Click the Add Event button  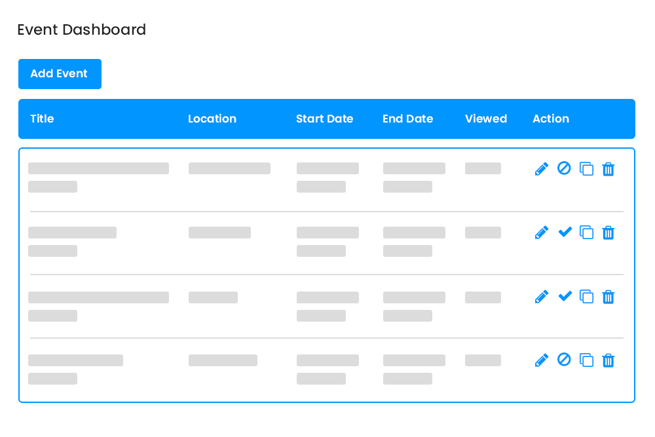click(x=60, y=74)
